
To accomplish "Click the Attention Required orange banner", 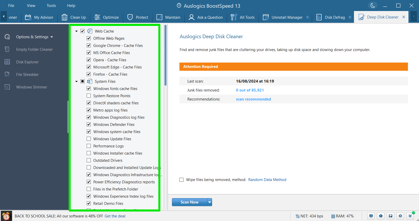I will coord(294,67).
